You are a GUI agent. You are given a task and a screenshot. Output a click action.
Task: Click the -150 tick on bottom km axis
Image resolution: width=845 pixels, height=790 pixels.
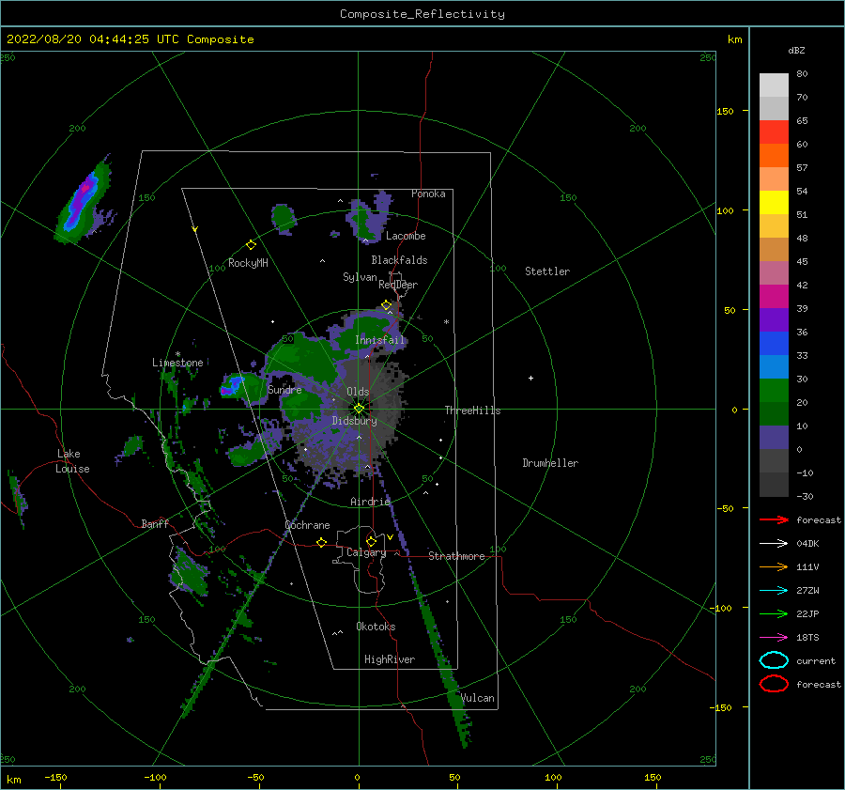pos(55,777)
